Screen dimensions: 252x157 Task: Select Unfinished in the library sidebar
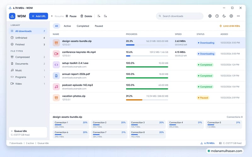click(28, 38)
